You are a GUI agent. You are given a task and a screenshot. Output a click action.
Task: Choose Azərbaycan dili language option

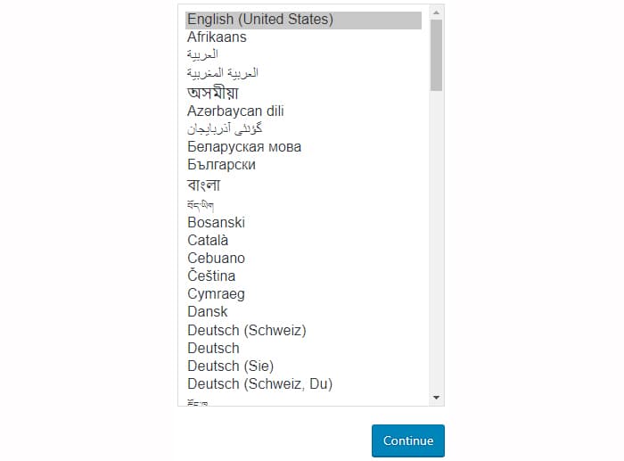coord(303,111)
